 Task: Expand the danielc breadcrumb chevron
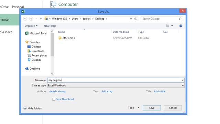coord(93,19)
